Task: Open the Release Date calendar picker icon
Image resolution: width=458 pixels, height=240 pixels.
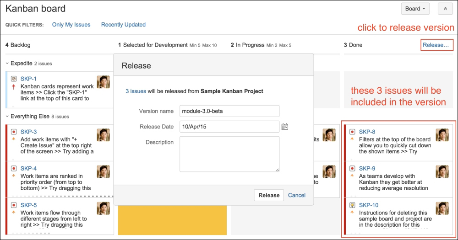Action: coord(285,127)
